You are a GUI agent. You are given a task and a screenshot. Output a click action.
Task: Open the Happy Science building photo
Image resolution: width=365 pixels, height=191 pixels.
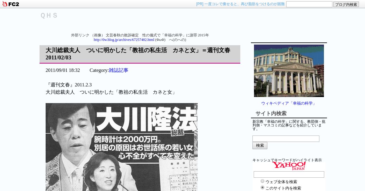(x=289, y=71)
